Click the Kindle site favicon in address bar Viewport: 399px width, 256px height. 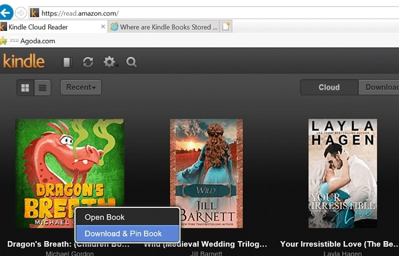pyautogui.click(x=35, y=13)
